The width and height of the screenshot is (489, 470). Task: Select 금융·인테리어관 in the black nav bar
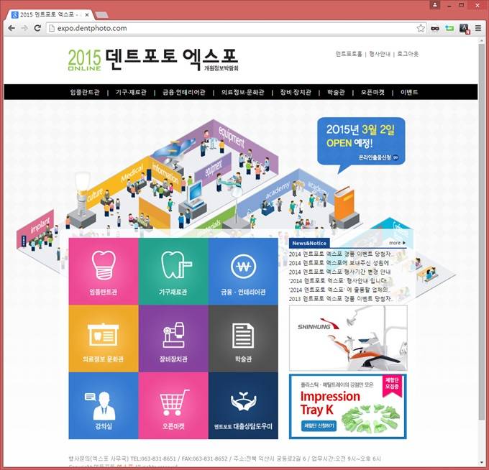pos(184,92)
